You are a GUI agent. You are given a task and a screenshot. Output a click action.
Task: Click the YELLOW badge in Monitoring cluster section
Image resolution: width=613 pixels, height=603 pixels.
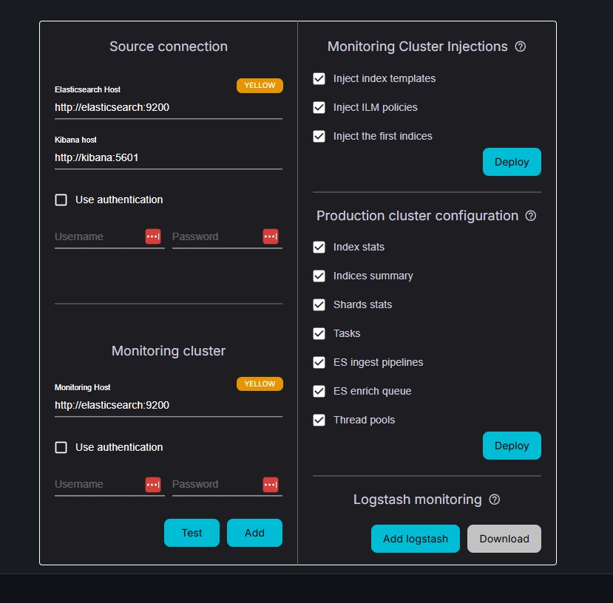[x=260, y=384]
